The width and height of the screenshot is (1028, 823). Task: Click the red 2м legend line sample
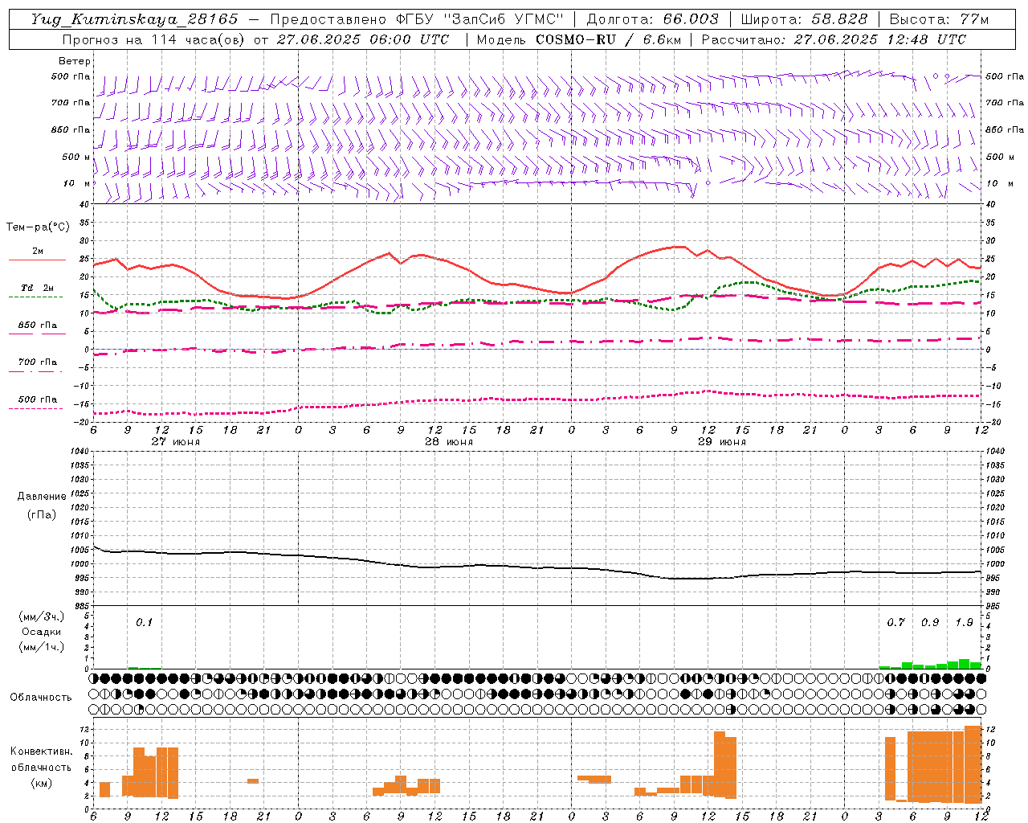[37, 260]
